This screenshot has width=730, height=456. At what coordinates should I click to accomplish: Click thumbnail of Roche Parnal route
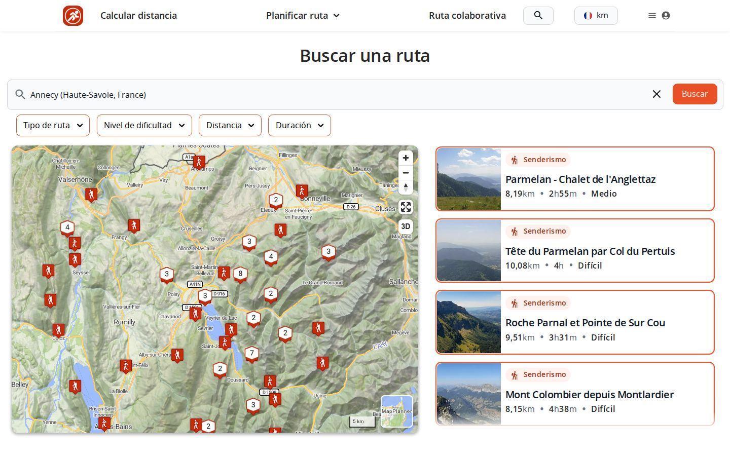click(x=469, y=322)
